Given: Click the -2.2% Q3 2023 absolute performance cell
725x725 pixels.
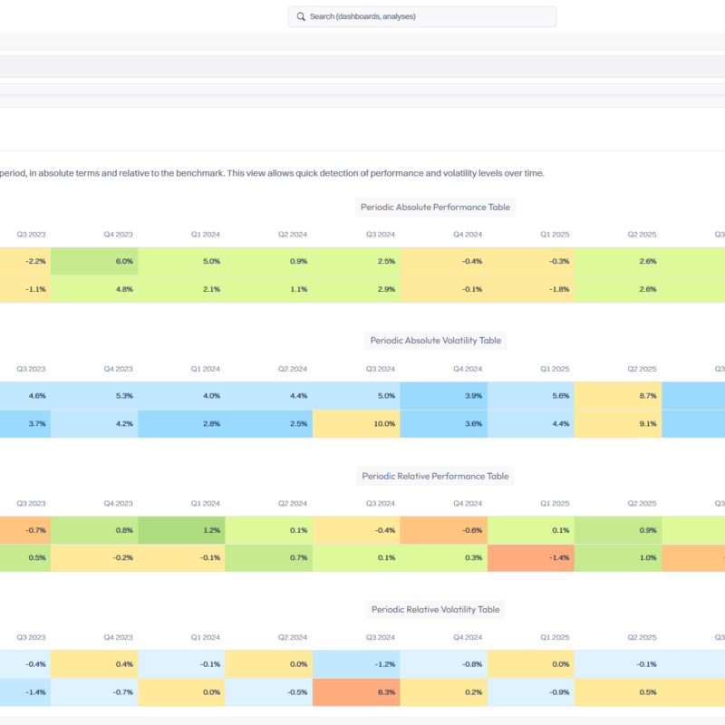Looking at the screenshot, I should tap(25, 261).
